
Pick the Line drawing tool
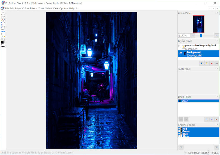point(4,22)
